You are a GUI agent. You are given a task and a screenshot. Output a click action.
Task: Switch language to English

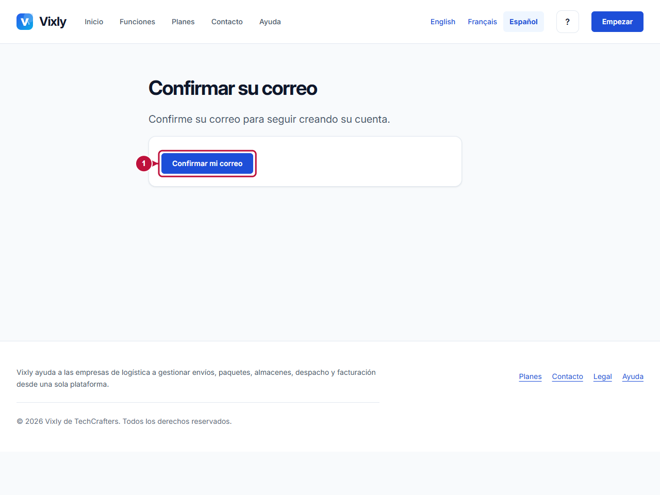click(x=443, y=22)
